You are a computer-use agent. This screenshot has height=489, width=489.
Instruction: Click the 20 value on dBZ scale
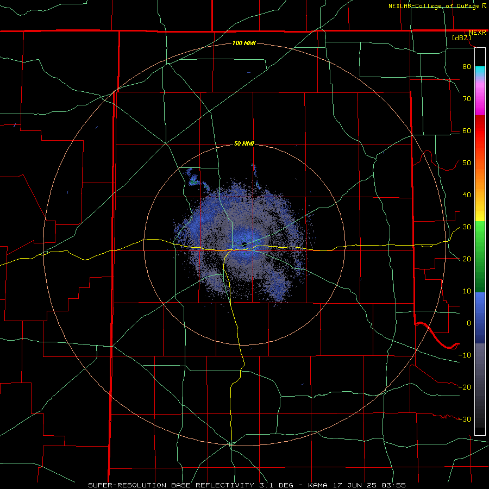pos(467,259)
